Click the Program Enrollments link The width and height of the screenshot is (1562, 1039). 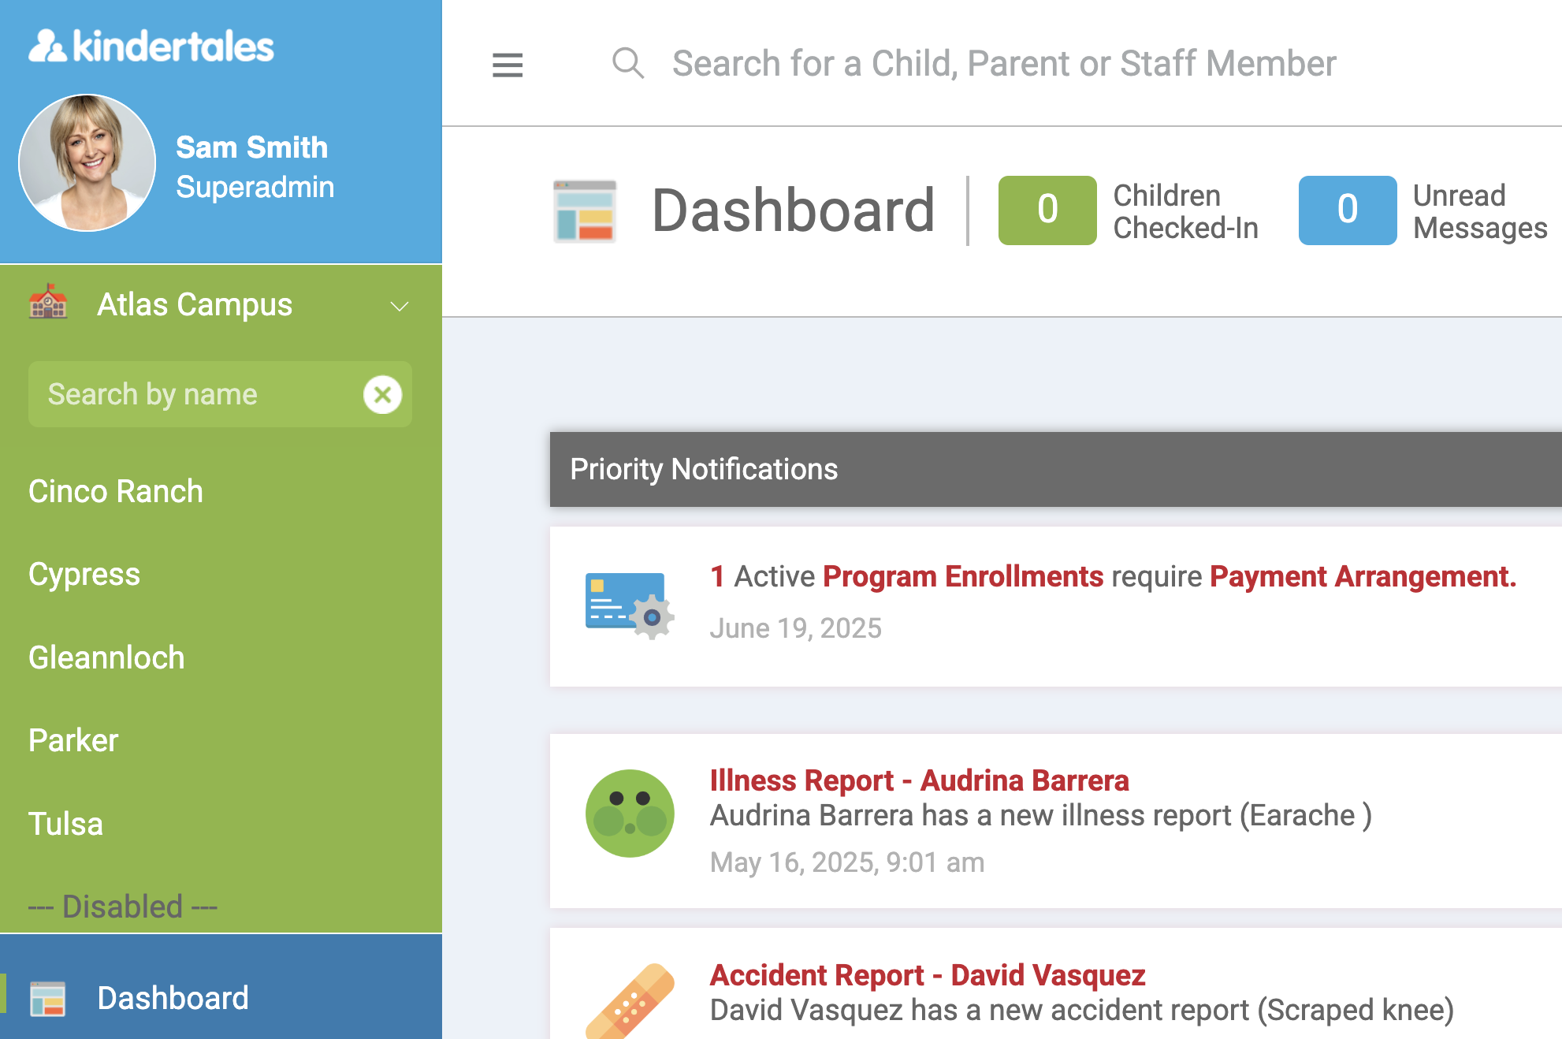pos(962,576)
